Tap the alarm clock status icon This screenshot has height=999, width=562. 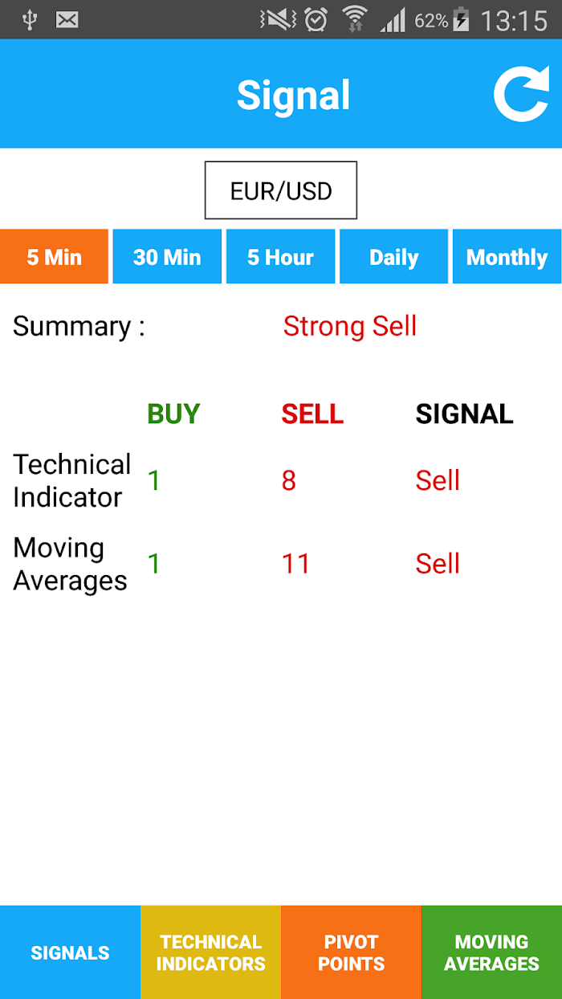316,19
